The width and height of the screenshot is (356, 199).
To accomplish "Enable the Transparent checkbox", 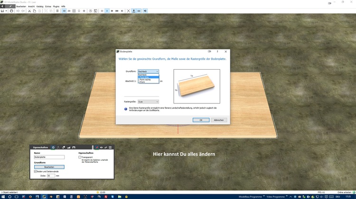I will coord(80,157).
